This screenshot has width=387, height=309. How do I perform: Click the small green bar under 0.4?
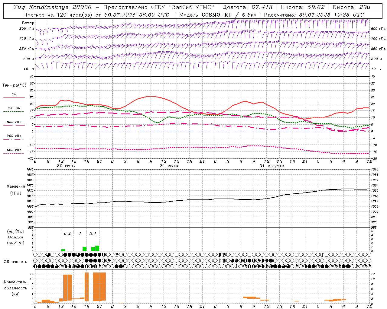(63, 250)
